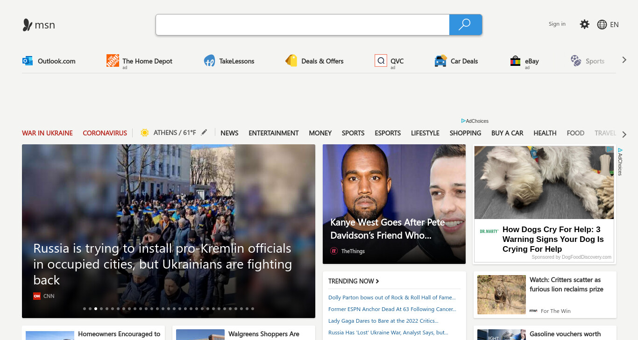
Task: Select the MONEY tab
Action: click(320, 133)
